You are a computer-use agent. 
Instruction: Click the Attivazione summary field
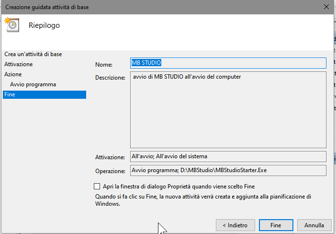228,156
